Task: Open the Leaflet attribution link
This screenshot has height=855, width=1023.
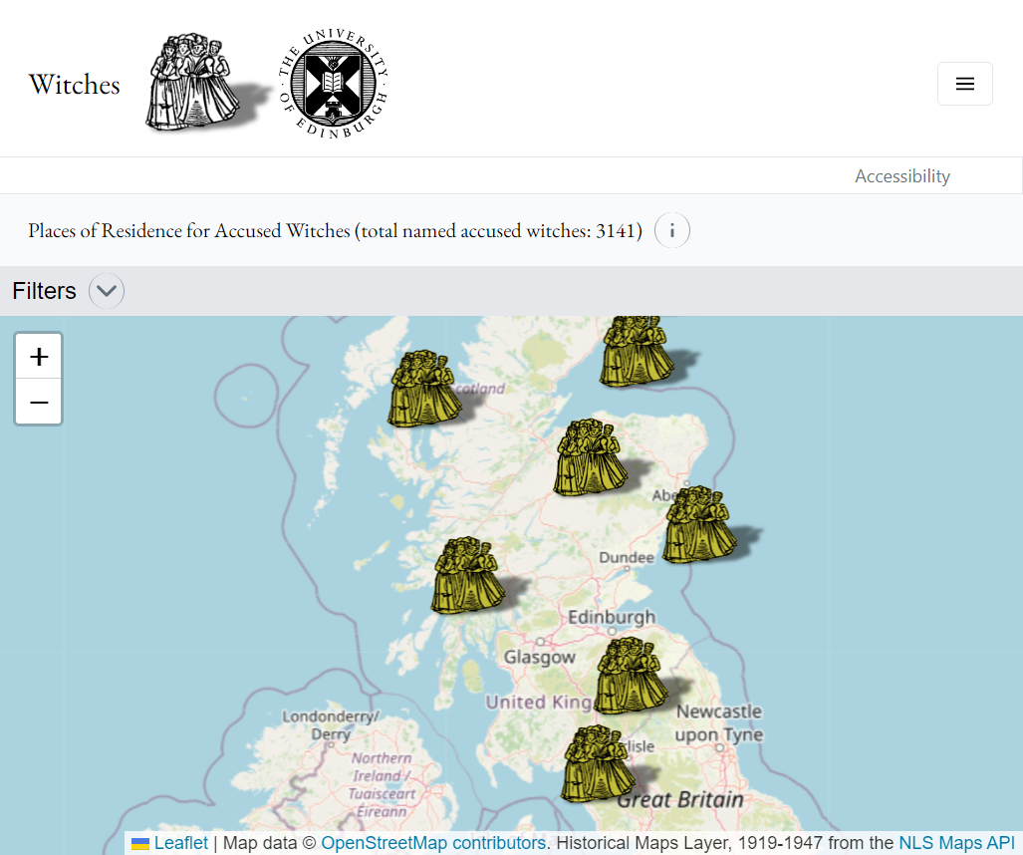Action: point(180,843)
